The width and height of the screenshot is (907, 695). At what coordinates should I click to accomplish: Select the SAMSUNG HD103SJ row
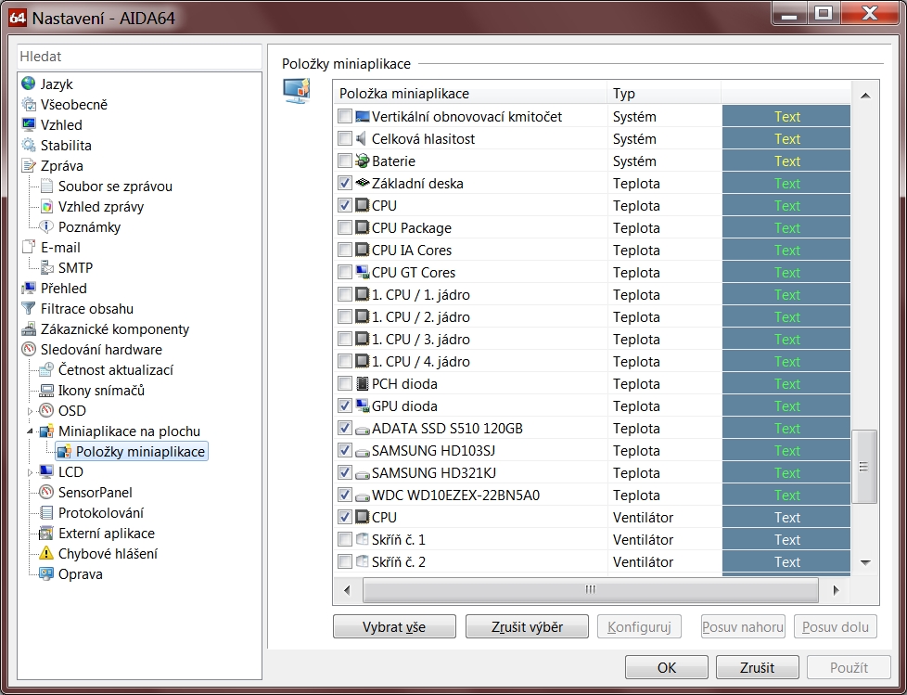click(x=591, y=450)
